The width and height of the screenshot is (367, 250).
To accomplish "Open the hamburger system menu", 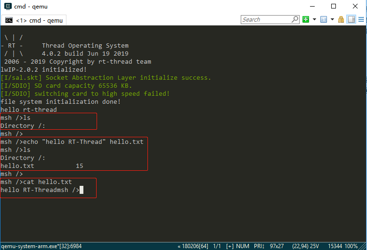I will (x=361, y=19).
